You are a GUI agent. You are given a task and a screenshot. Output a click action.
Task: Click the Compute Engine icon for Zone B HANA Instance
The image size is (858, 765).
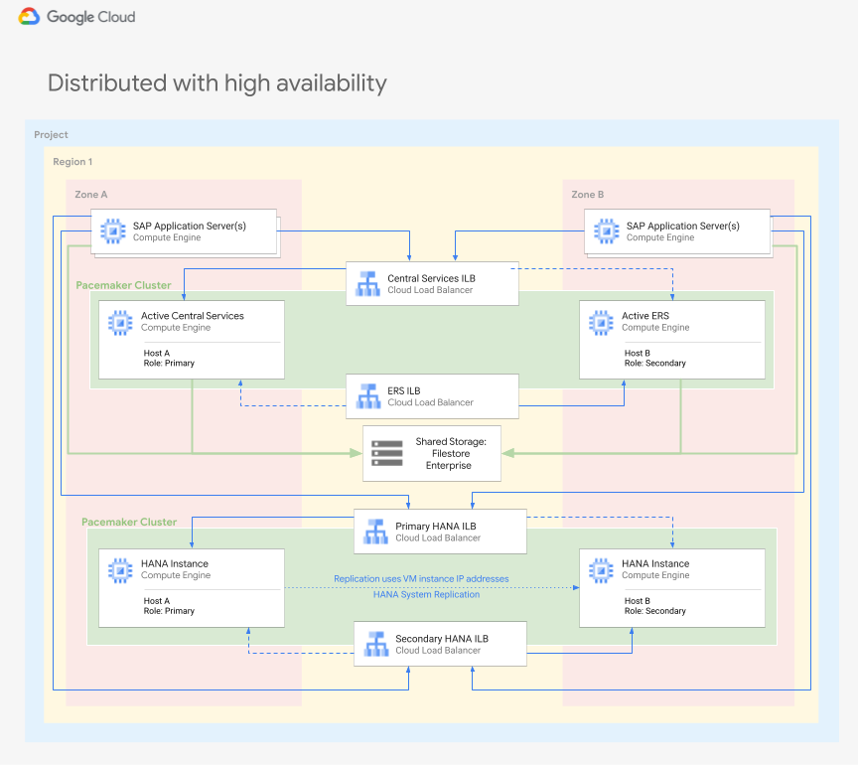(601, 569)
